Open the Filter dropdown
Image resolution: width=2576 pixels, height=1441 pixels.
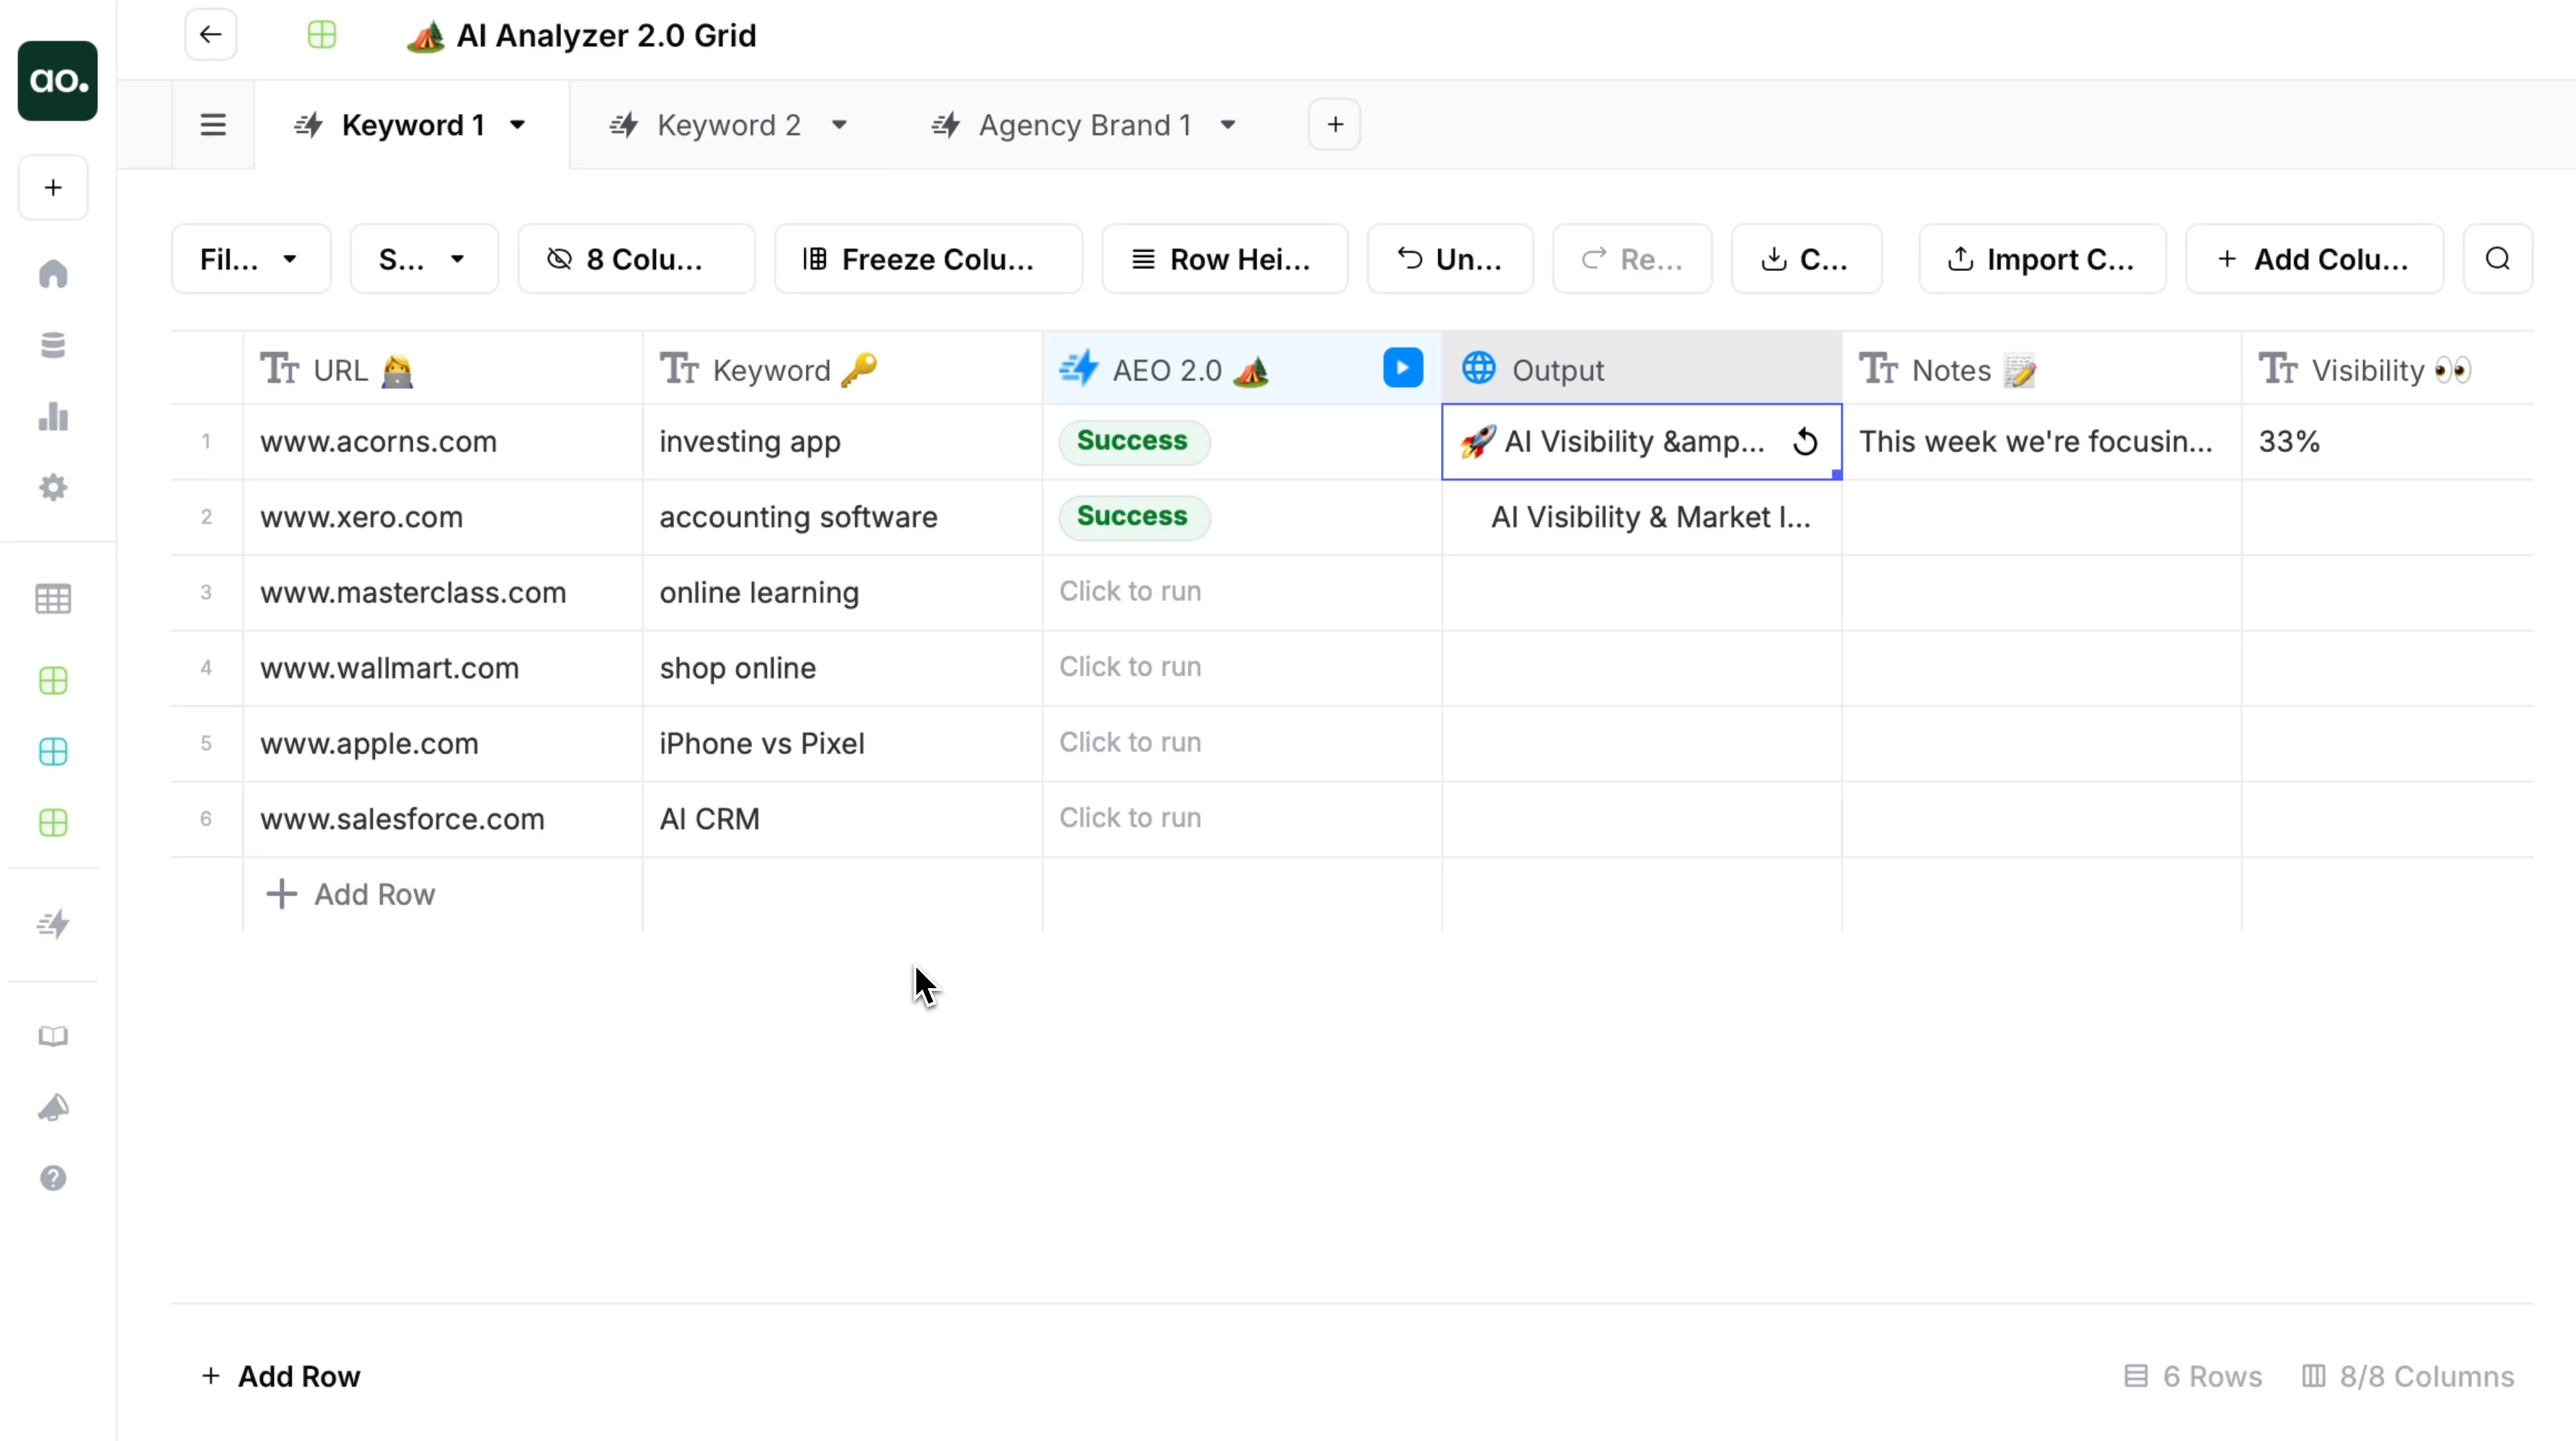(x=250, y=259)
